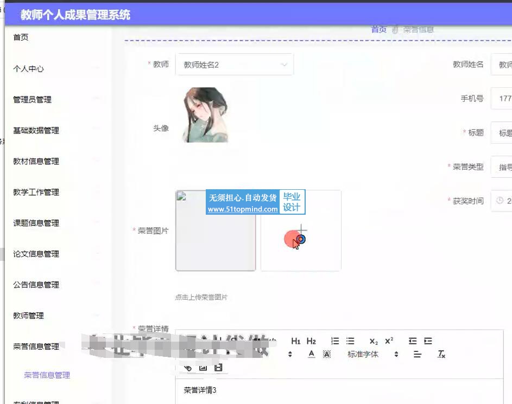Image resolution: width=512 pixels, height=404 pixels.
Task: Click the 教师姓名 input field
Action: 502,64
